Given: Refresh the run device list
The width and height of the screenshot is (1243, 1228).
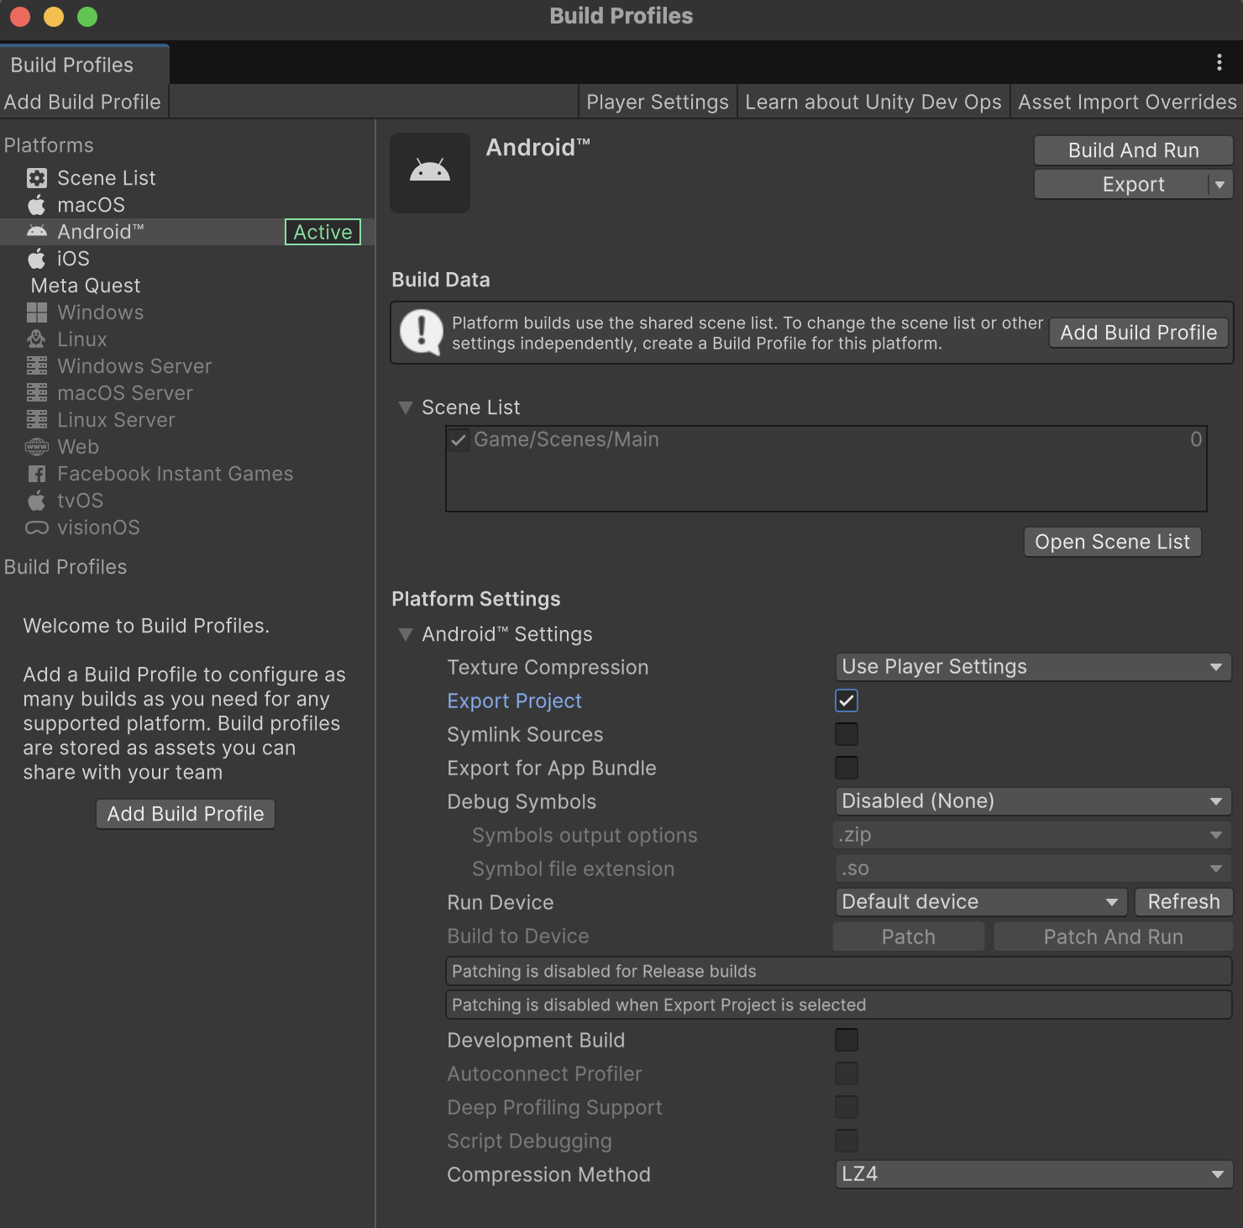Looking at the screenshot, I should 1183,902.
